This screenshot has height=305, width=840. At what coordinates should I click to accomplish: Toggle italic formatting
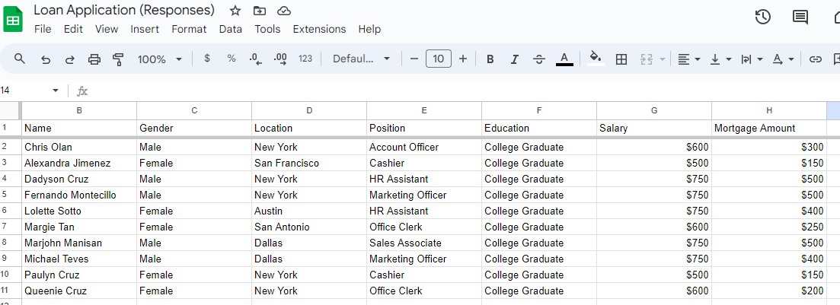515,59
